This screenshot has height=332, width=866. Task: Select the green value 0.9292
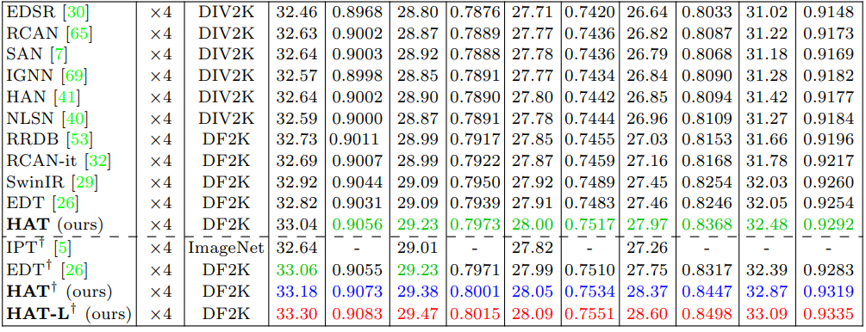pyautogui.click(x=828, y=224)
